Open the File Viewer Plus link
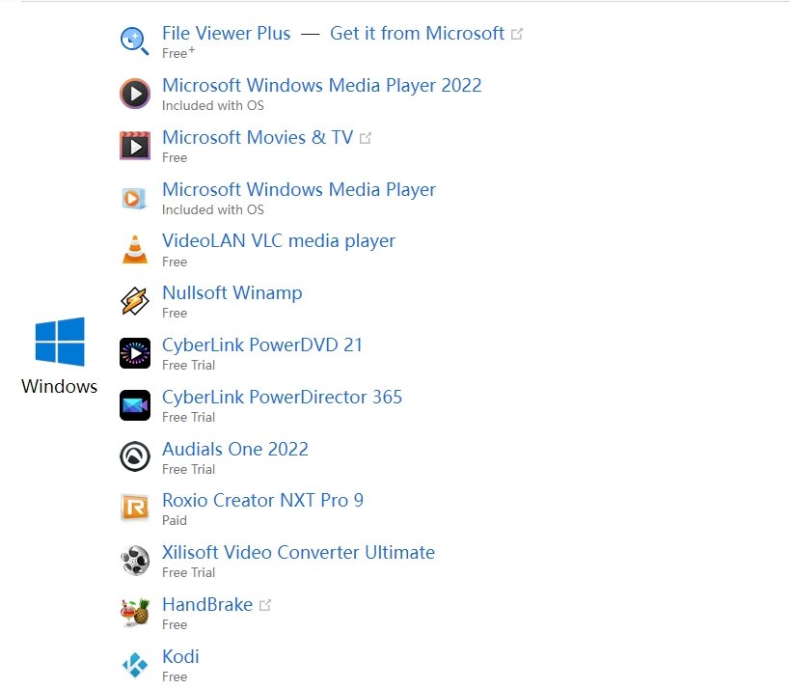The image size is (790, 689). (227, 33)
